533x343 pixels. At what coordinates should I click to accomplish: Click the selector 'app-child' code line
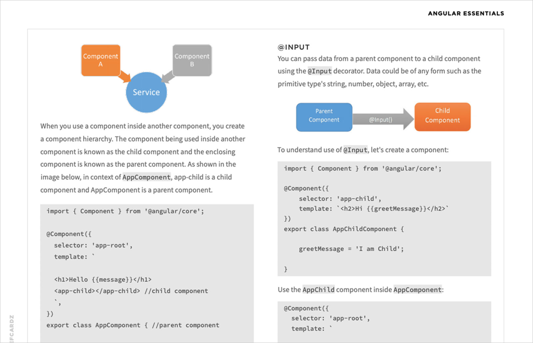click(339, 199)
